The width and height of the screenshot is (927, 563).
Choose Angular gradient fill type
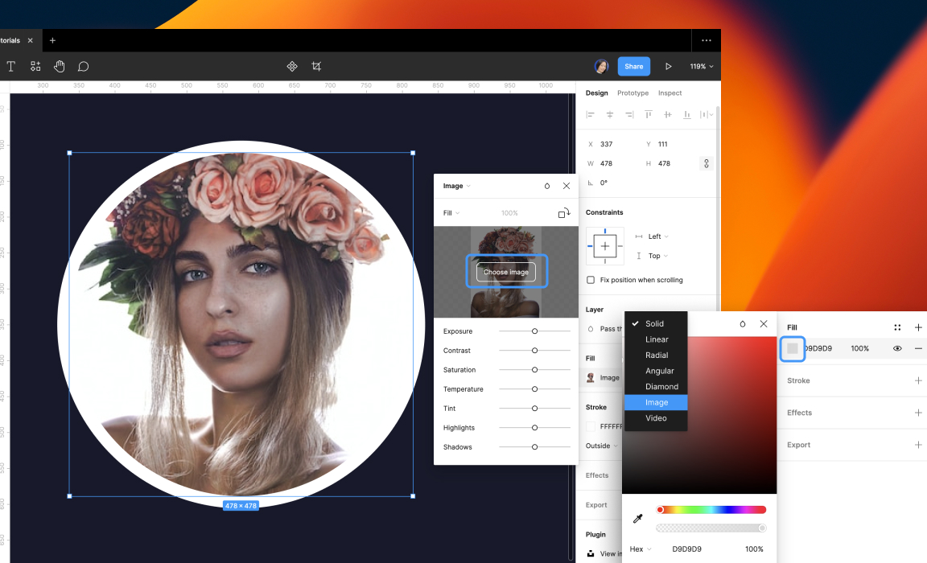[x=656, y=371]
